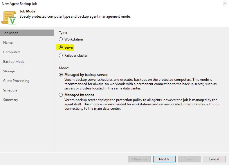
Task: Click the Job Mode heading text
Action: click(x=28, y=11)
